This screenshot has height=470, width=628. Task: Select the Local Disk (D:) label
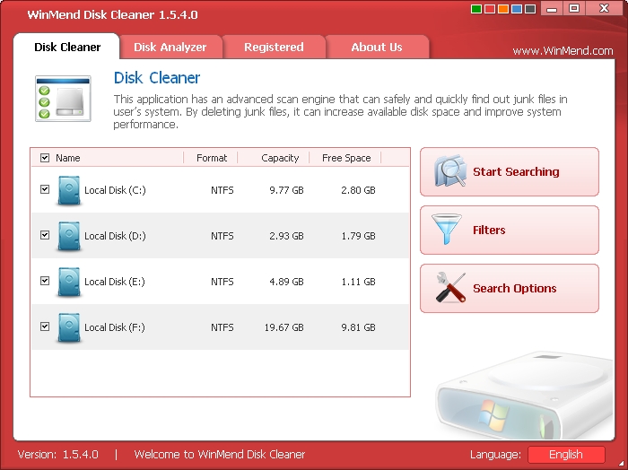tap(115, 236)
